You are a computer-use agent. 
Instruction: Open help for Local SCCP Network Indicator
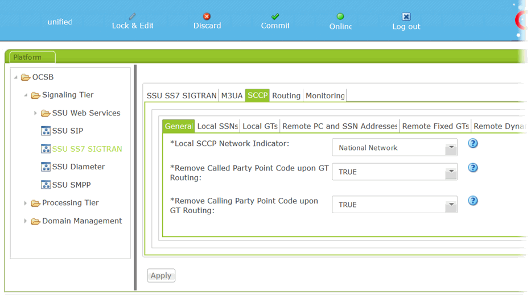tap(473, 143)
